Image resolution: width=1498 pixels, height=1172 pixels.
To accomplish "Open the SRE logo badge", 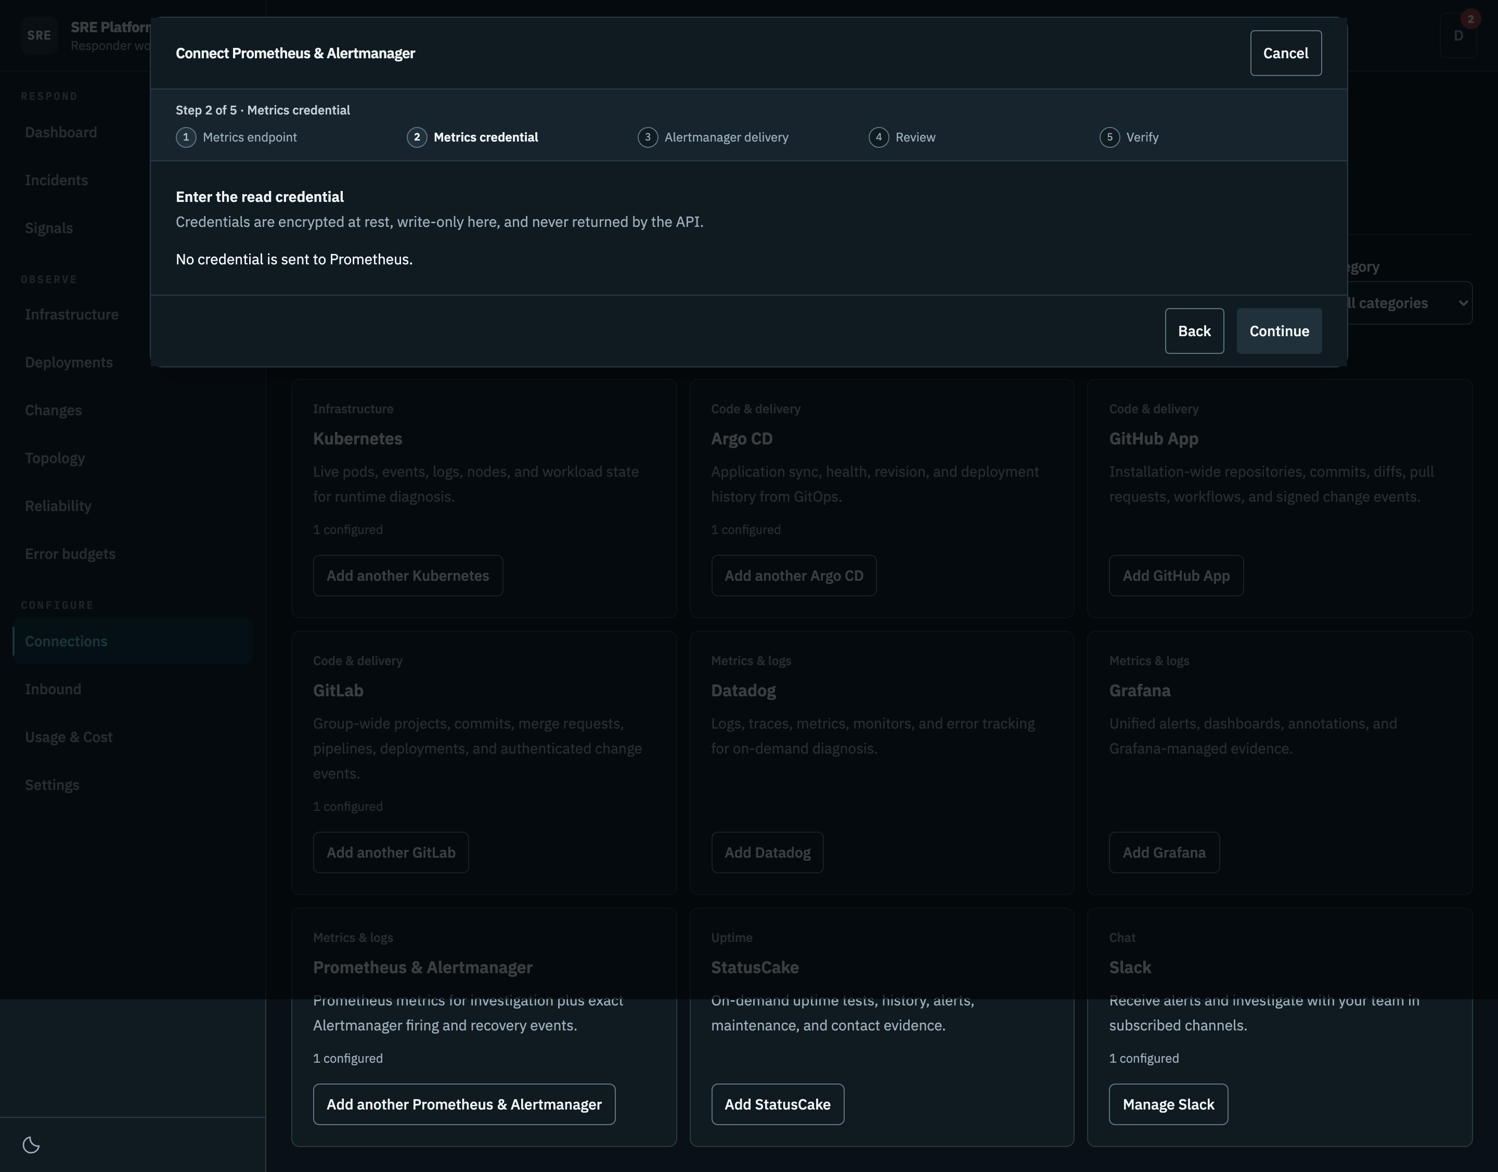I will [39, 36].
